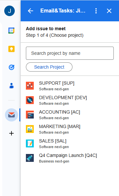Choose MARKETING [MAR] project
119x196 pixels.
click(60, 126)
